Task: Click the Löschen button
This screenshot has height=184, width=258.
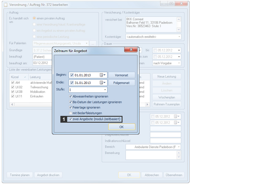Action: [x=167, y=90]
